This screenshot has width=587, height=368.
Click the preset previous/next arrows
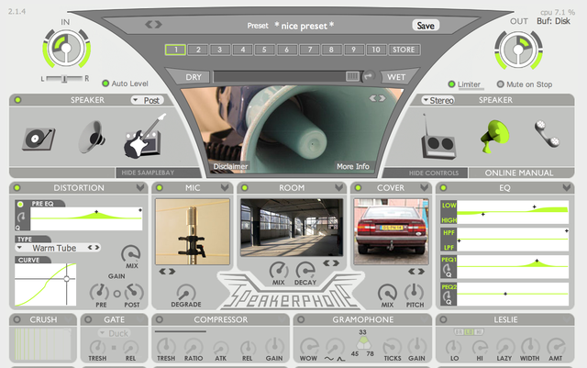pos(153,25)
